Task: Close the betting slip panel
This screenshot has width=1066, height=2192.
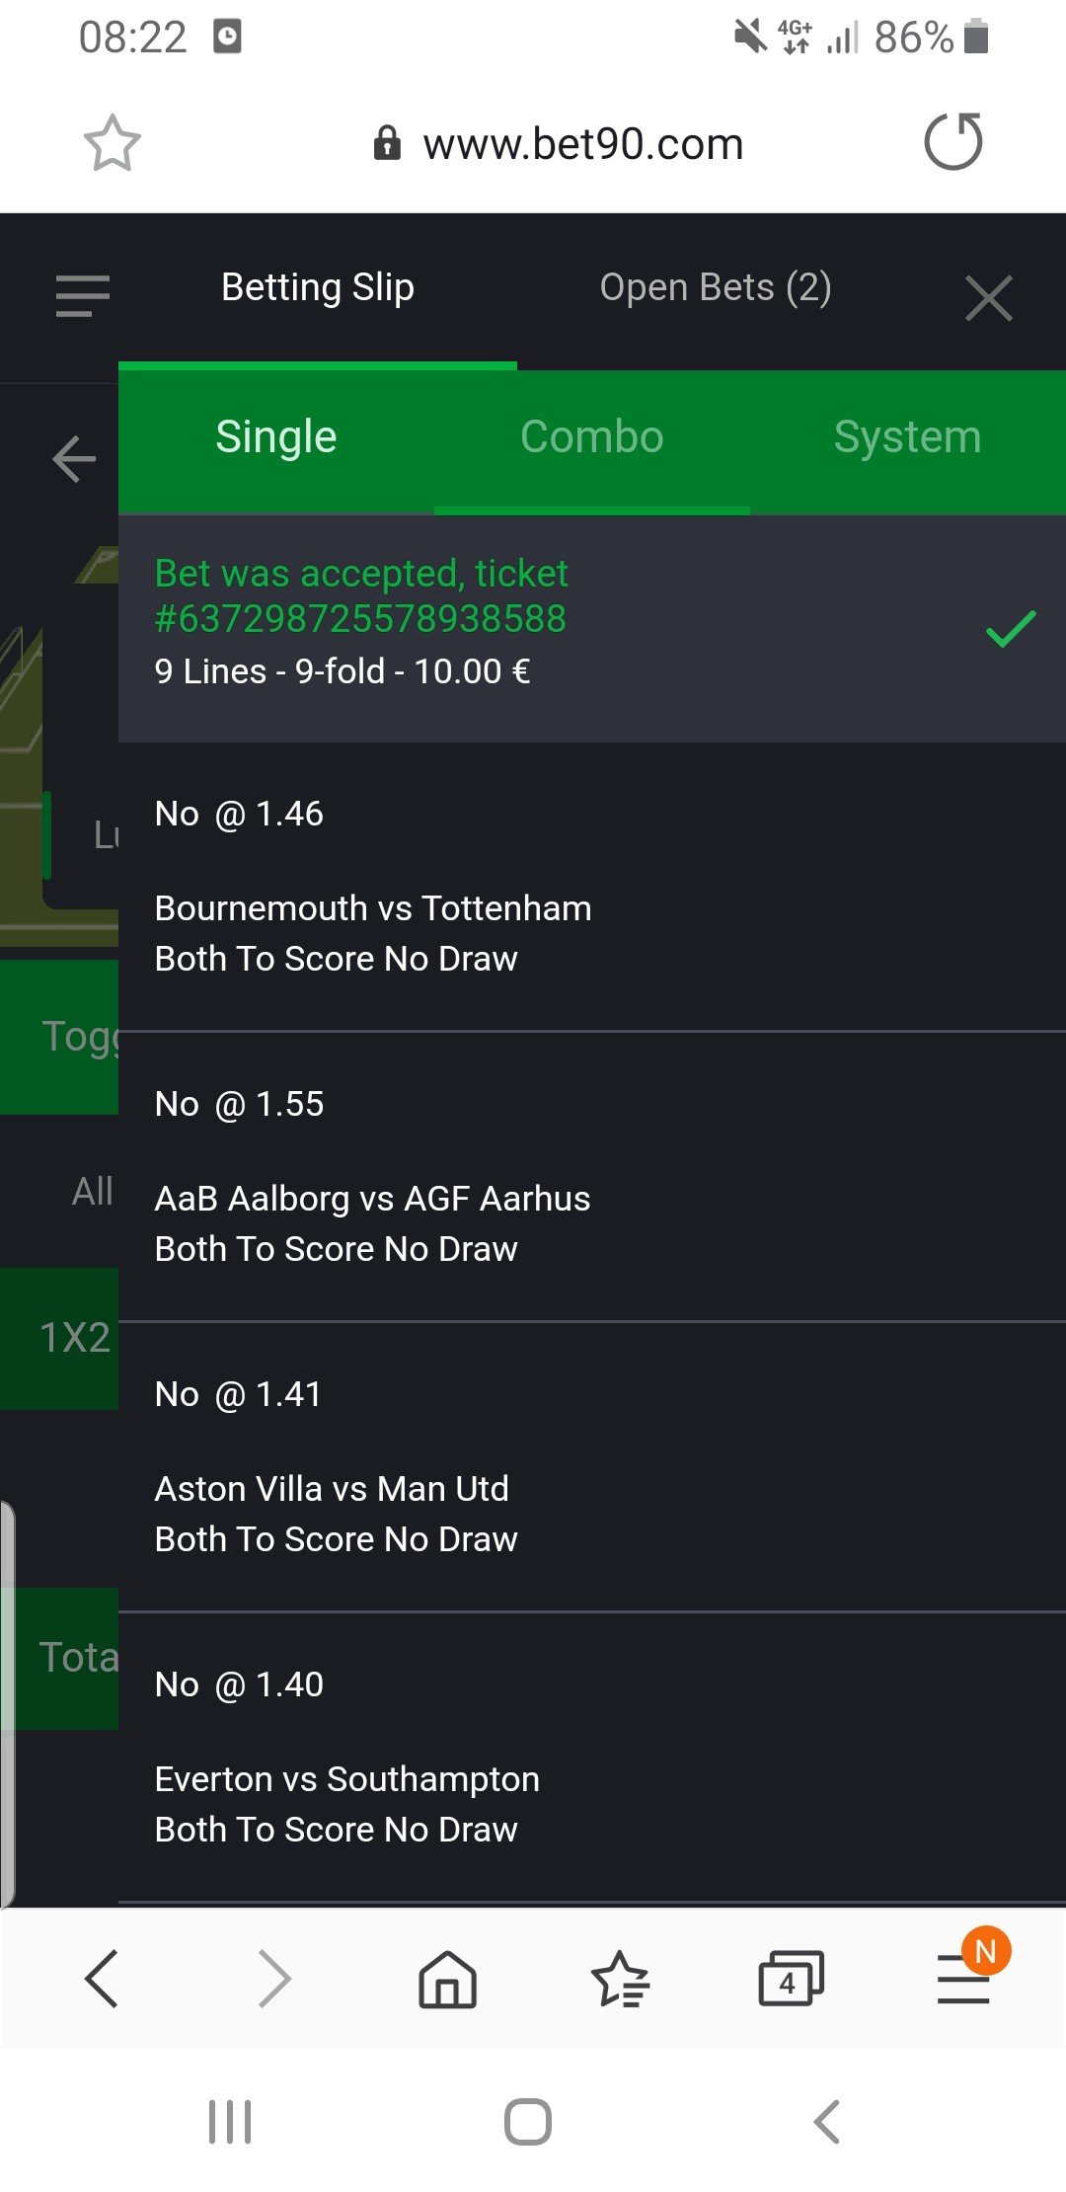Action: tap(988, 298)
